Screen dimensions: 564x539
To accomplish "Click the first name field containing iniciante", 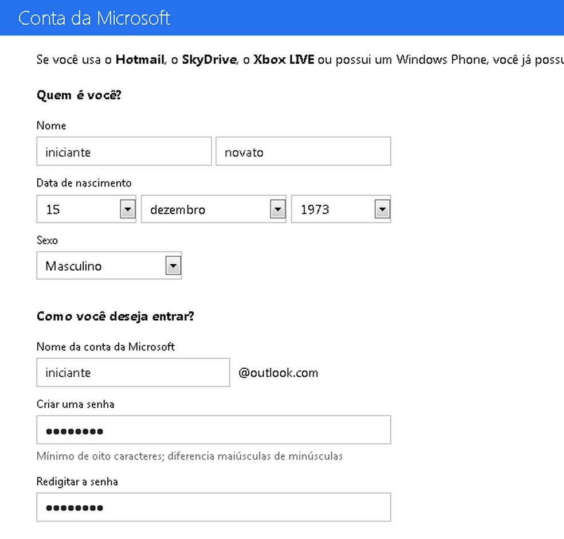I will click(x=124, y=152).
